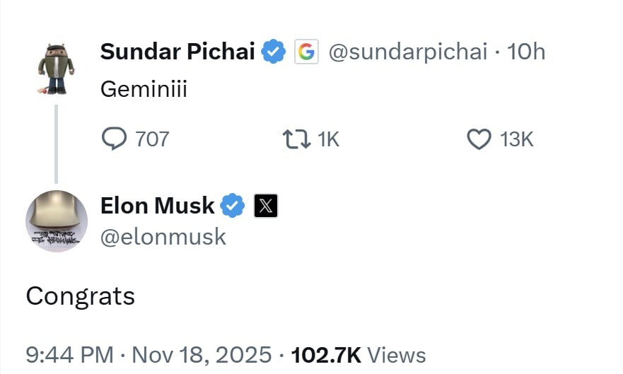Click Elon Musk's blue verified badge

click(233, 206)
